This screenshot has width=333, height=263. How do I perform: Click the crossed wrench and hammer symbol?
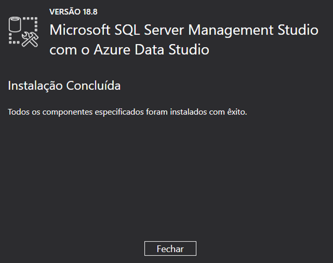click(x=30, y=39)
